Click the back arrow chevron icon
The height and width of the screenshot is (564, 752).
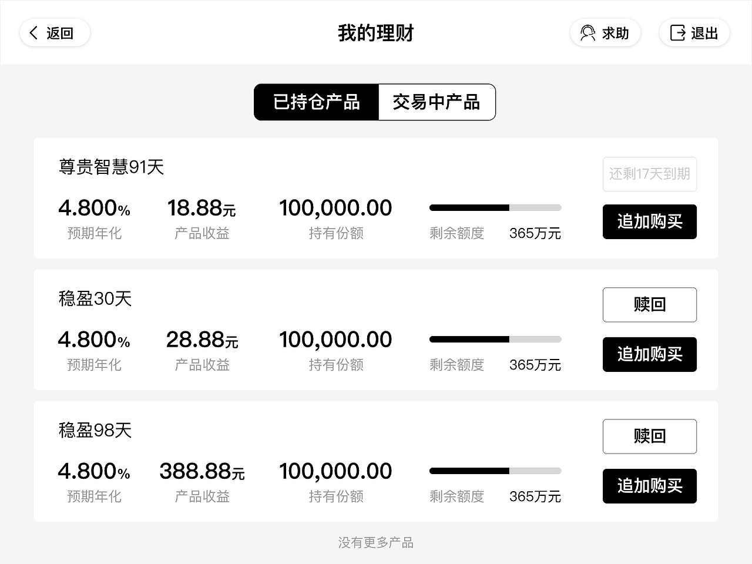(x=34, y=33)
